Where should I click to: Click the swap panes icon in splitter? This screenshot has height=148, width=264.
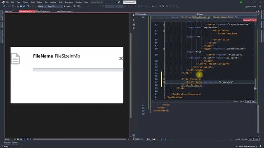(134, 20)
